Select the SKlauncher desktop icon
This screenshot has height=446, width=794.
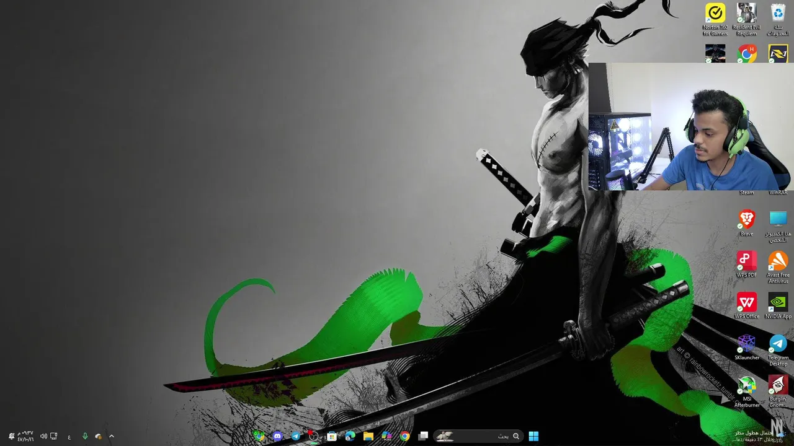747,348
